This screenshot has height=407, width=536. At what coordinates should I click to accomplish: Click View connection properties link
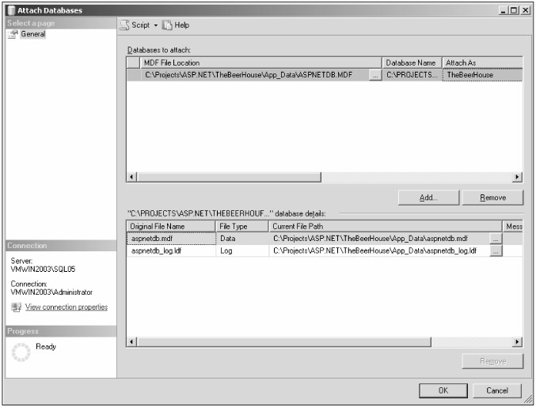(66, 307)
